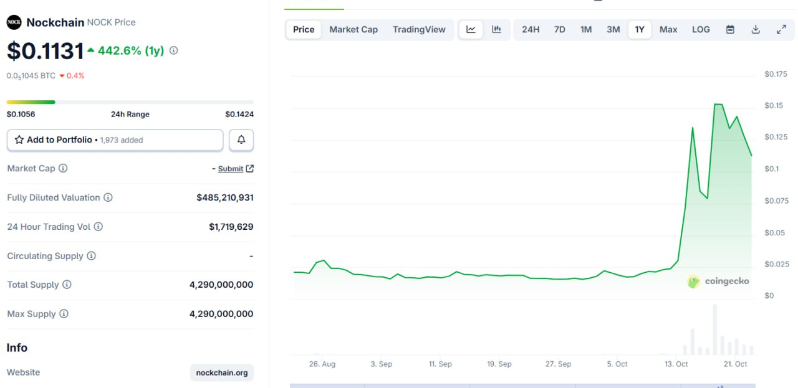Switch to line chart view icon
798x388 pixels.
click(471, 29)
